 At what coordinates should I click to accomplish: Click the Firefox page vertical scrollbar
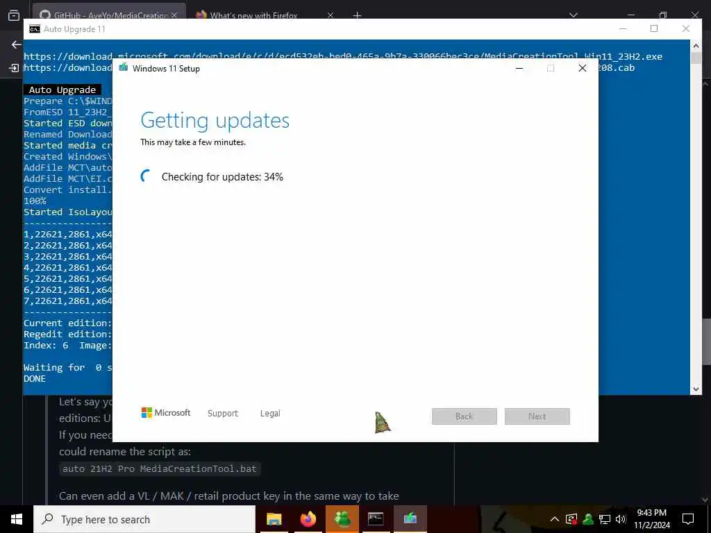coord(705,342)
